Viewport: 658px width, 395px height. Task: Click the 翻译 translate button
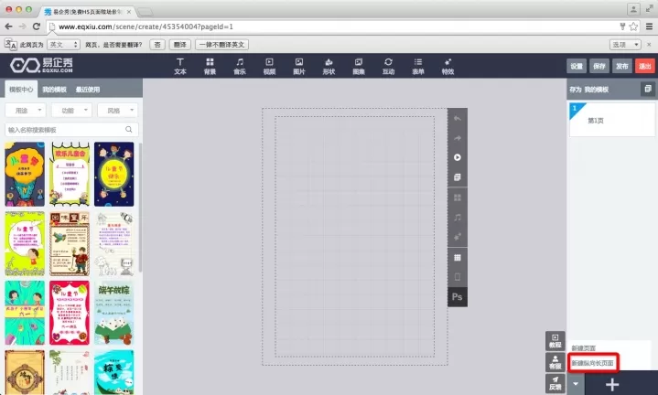[180, 45]
